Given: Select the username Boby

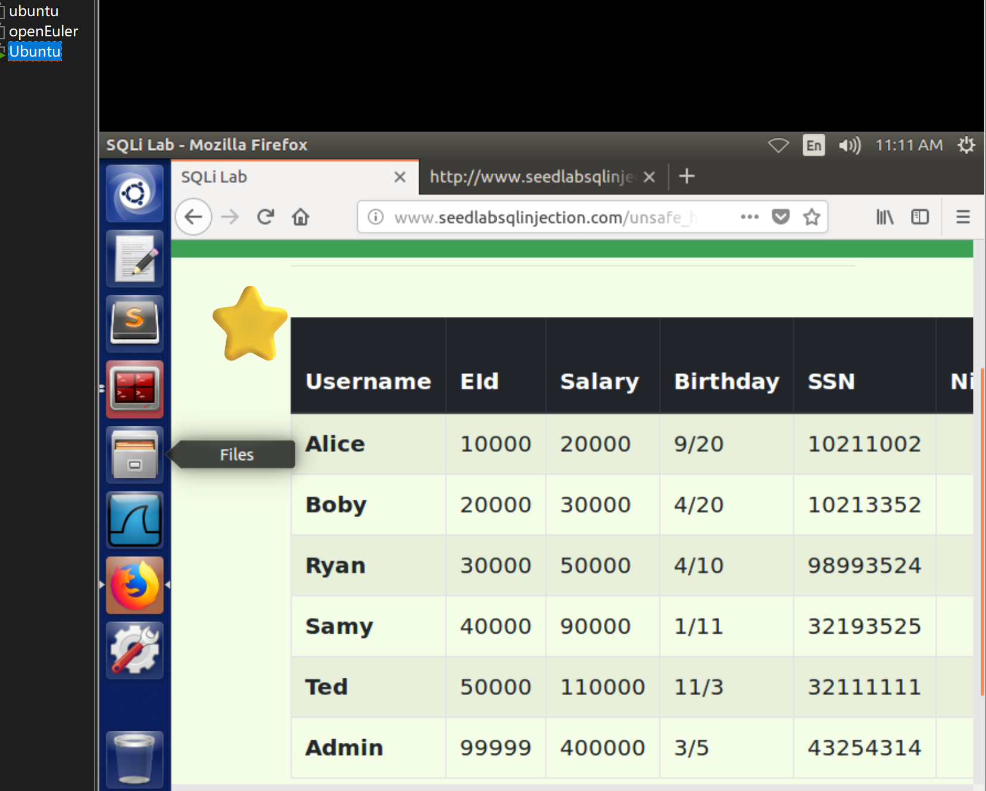Looking at the screenshot, I should 336,505.
